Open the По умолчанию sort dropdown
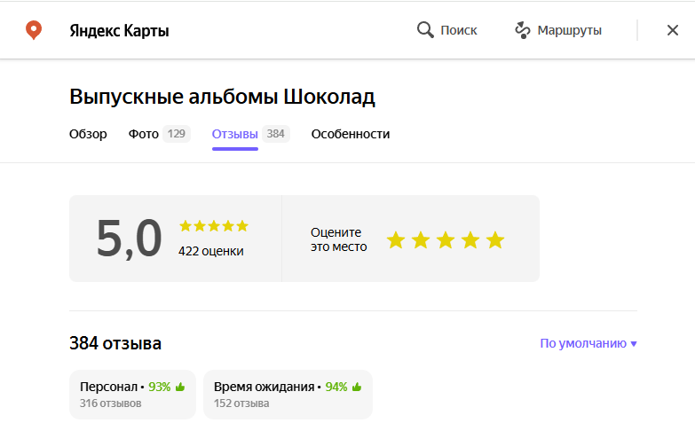This screenshot has height=423, width=695. click(x=588, y=343)
